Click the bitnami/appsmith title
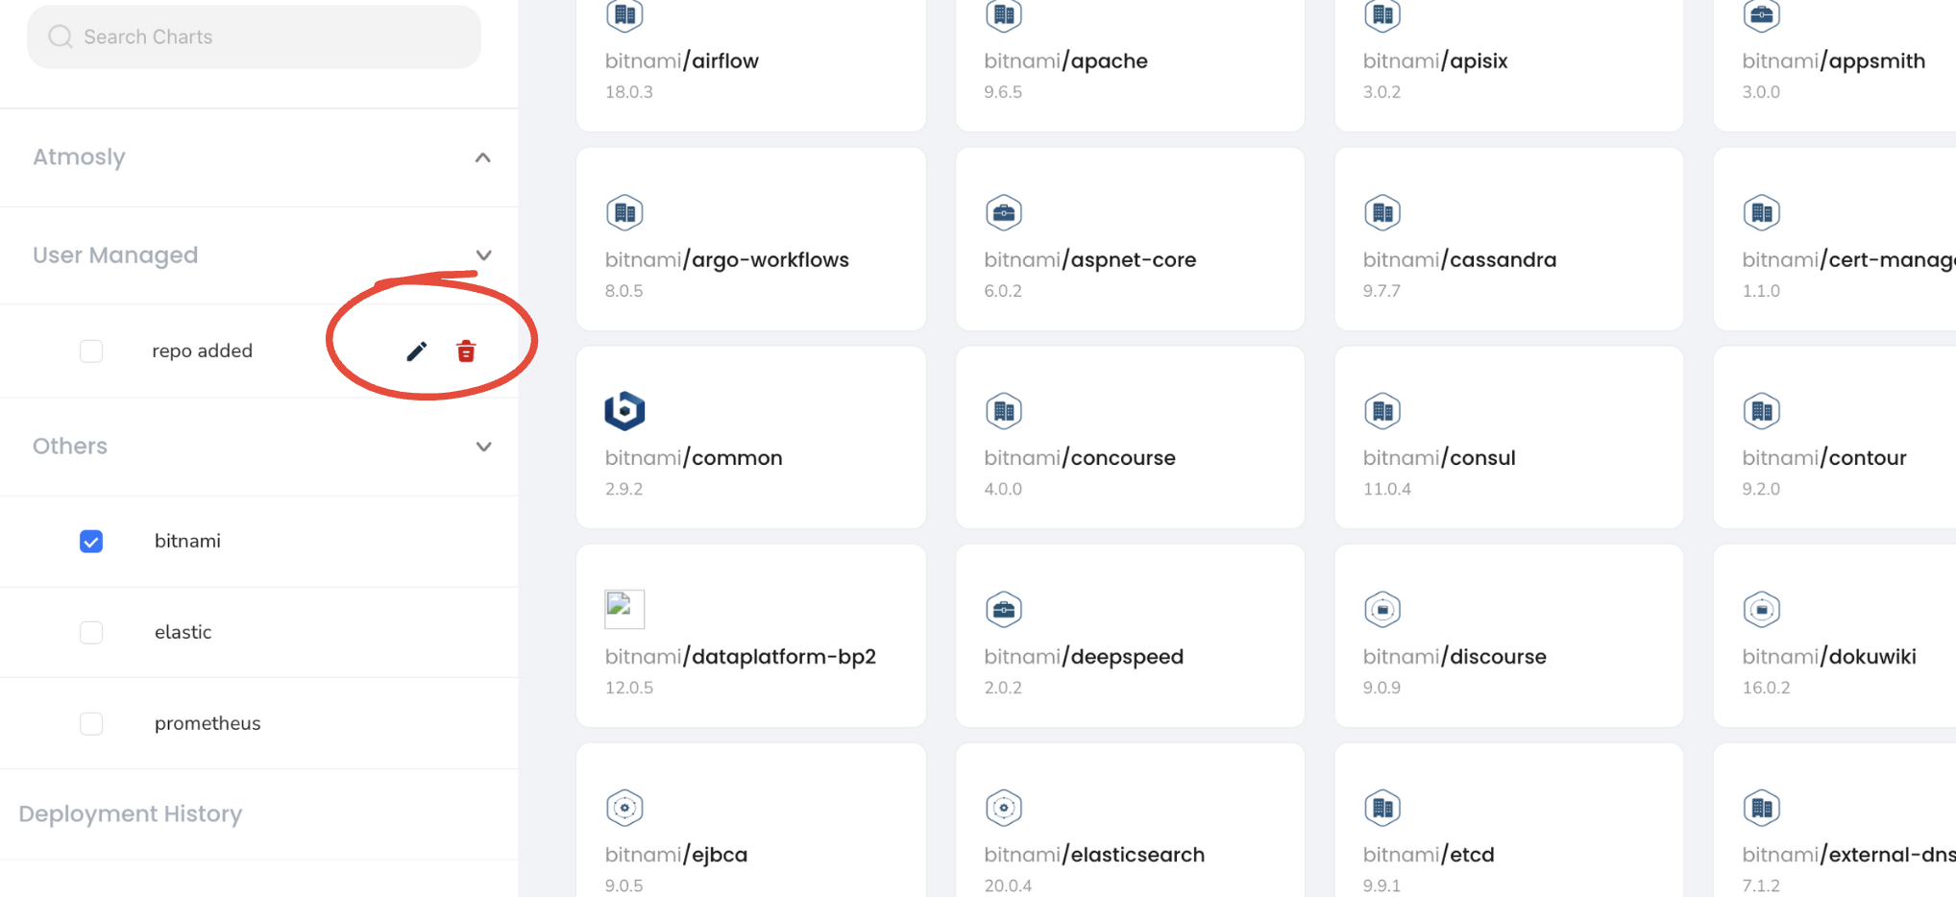This screenshot has height=897, width=1956. pos(1834,61)
